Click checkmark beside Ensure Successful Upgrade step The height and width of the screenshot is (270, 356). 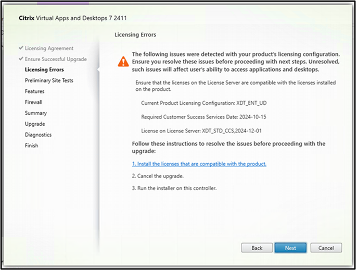pos(21,59)
